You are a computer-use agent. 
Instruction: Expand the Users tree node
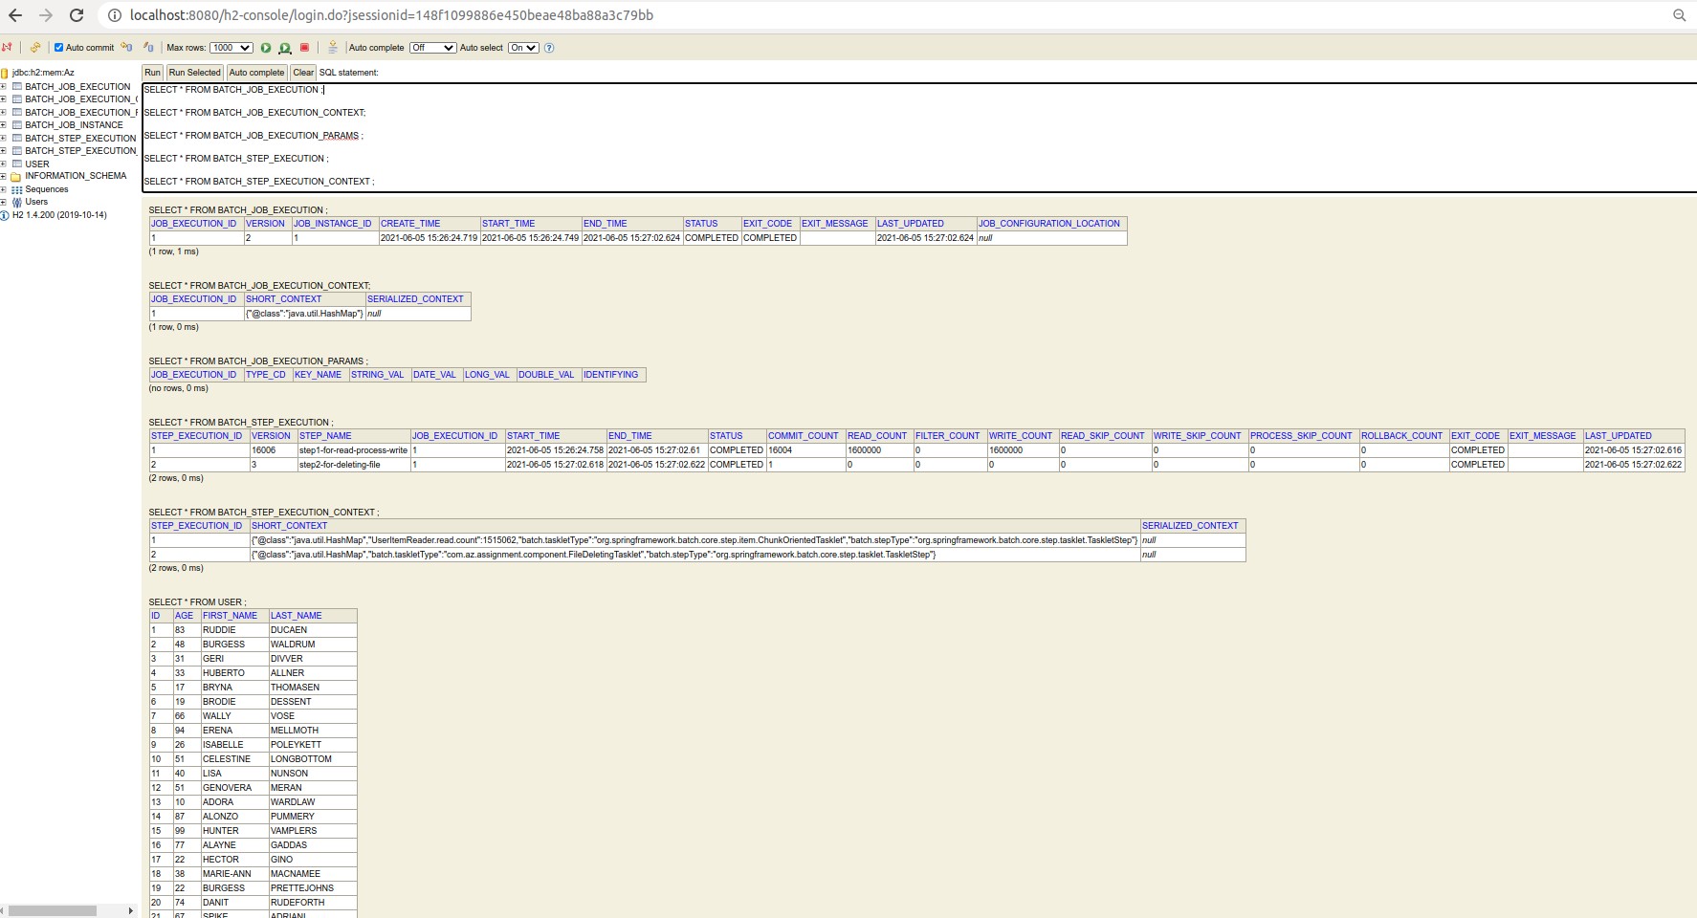[x=4, y=202]
